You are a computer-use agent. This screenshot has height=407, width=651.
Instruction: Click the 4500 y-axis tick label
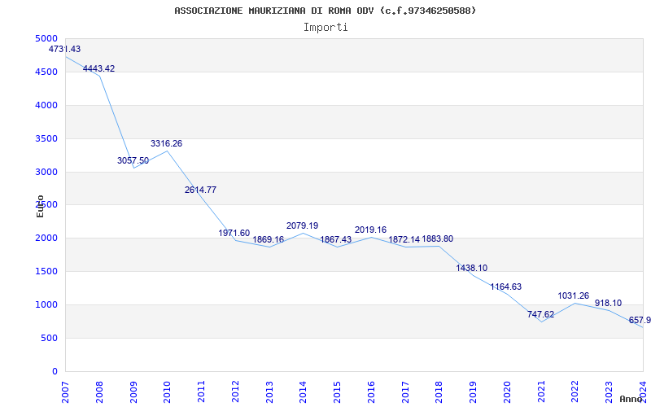(46, 72)
